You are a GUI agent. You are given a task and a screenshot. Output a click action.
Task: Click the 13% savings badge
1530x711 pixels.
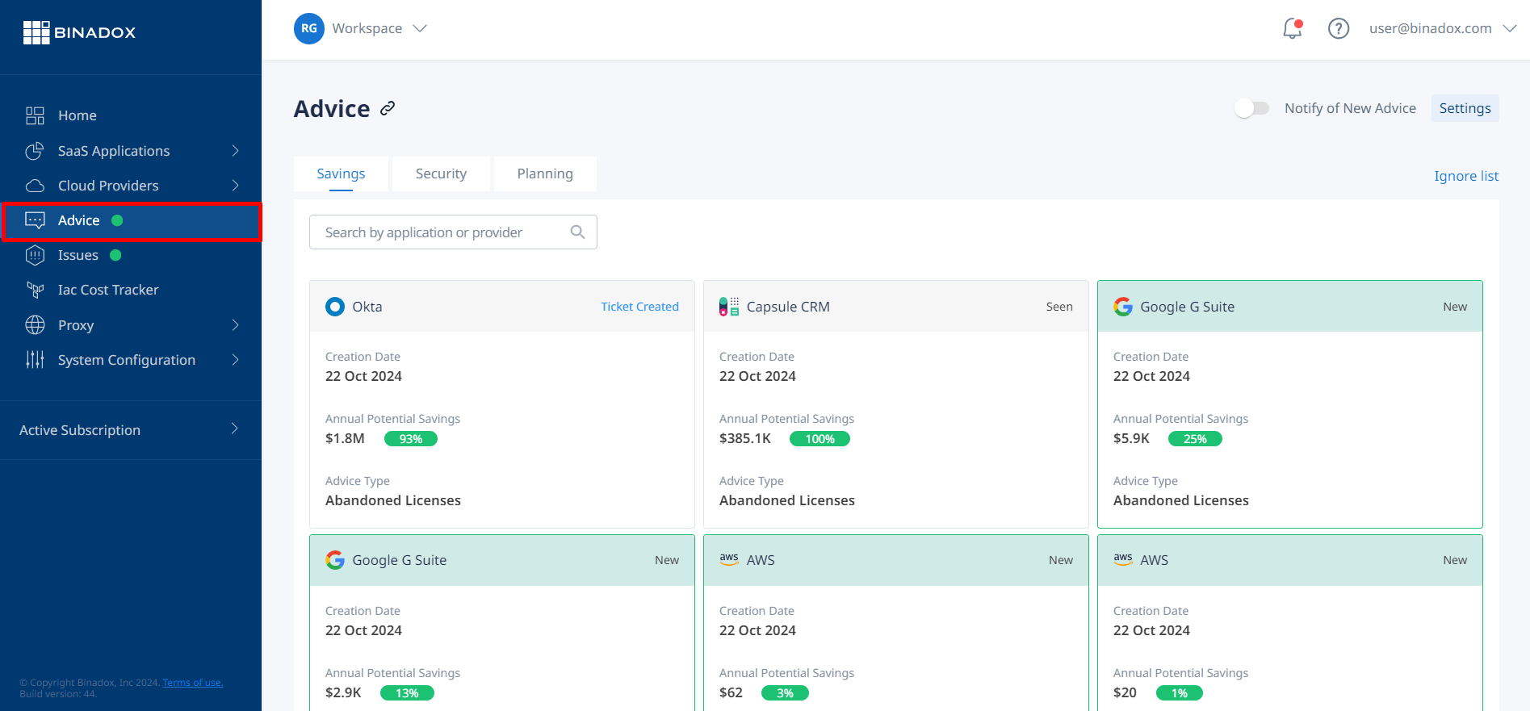(407, 693)
